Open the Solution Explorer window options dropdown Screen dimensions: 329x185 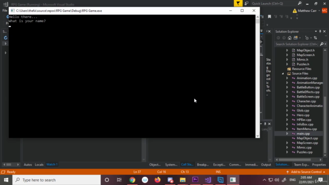(x=316, y=31)
